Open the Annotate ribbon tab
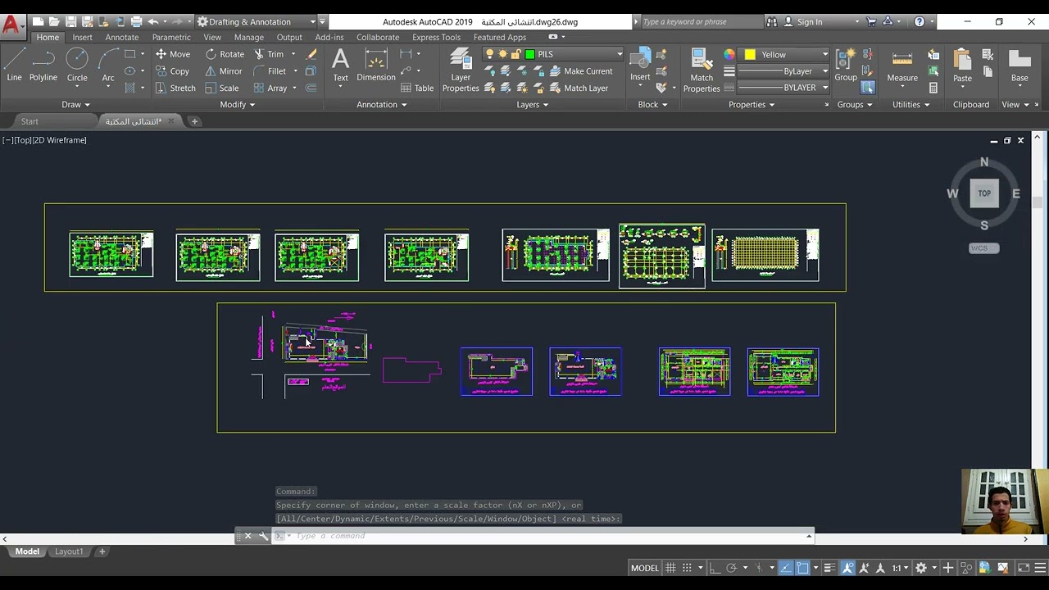The image size is (1049, 590). (x=122, y=37)
